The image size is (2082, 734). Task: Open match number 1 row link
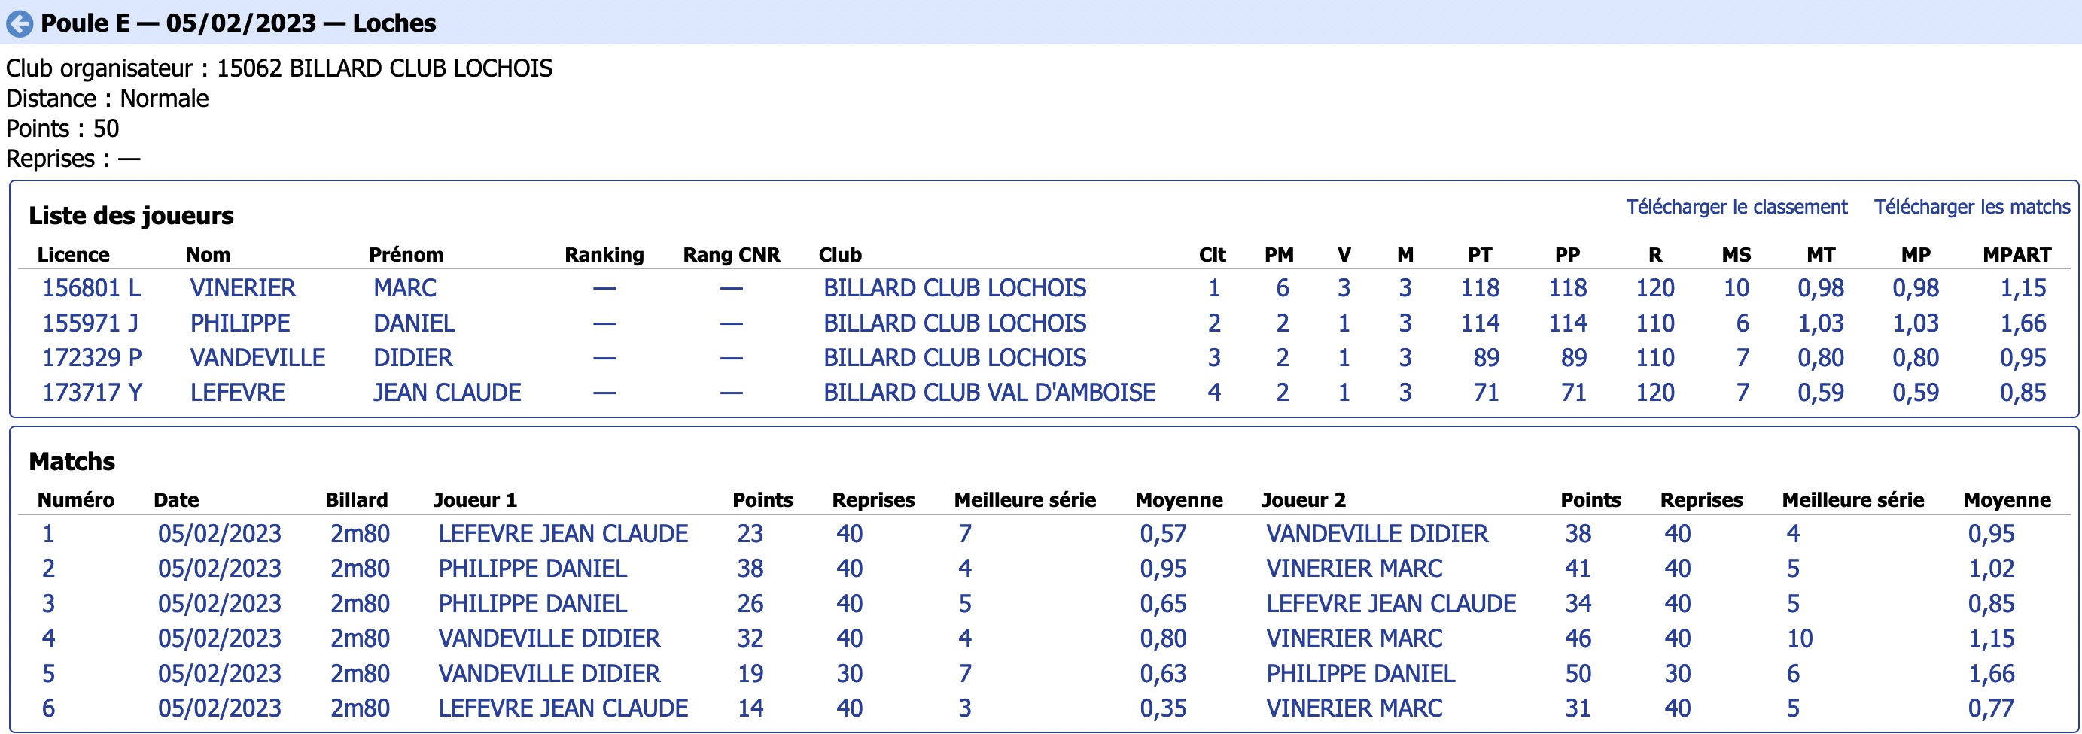pos(48,534)
